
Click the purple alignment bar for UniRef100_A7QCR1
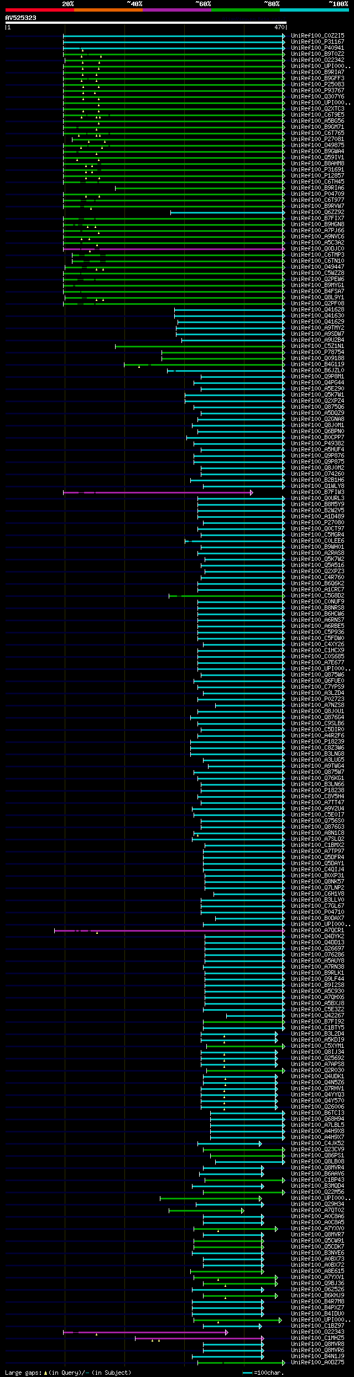coord(170,931)
